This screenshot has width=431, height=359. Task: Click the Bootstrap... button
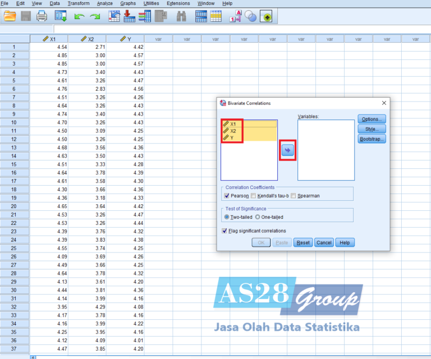click(x=372, y=139)
